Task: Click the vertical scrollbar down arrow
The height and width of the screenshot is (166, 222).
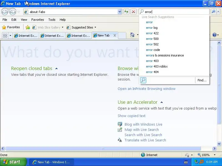Action: pos(219,144)
